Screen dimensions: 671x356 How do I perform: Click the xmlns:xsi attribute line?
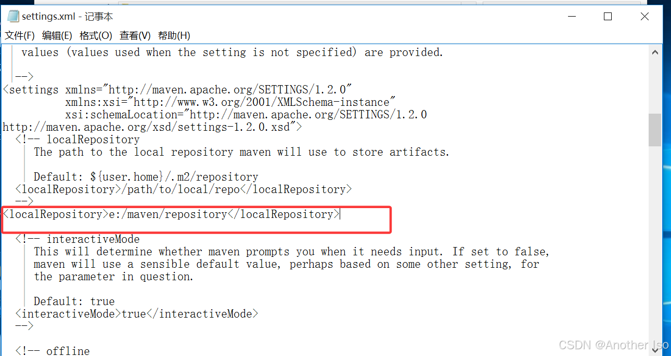click(230, 102)
